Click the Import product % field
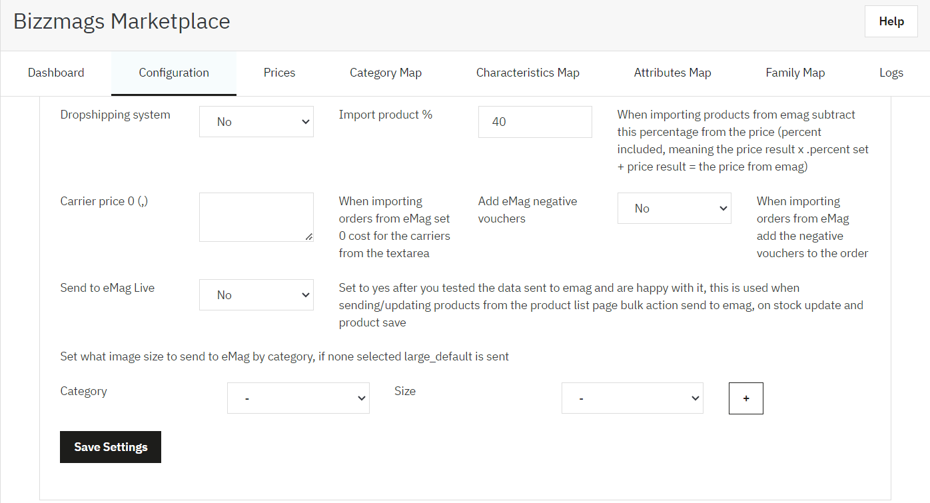930x503 pixels. point(535,122)
